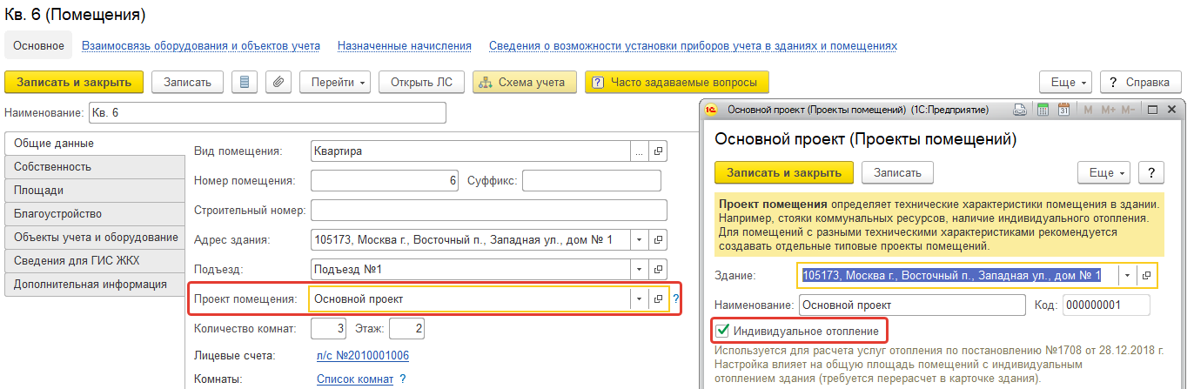Click help question mark beside Проект помещения
Screen dimensions: 1194x389
(x=675, y=298)
